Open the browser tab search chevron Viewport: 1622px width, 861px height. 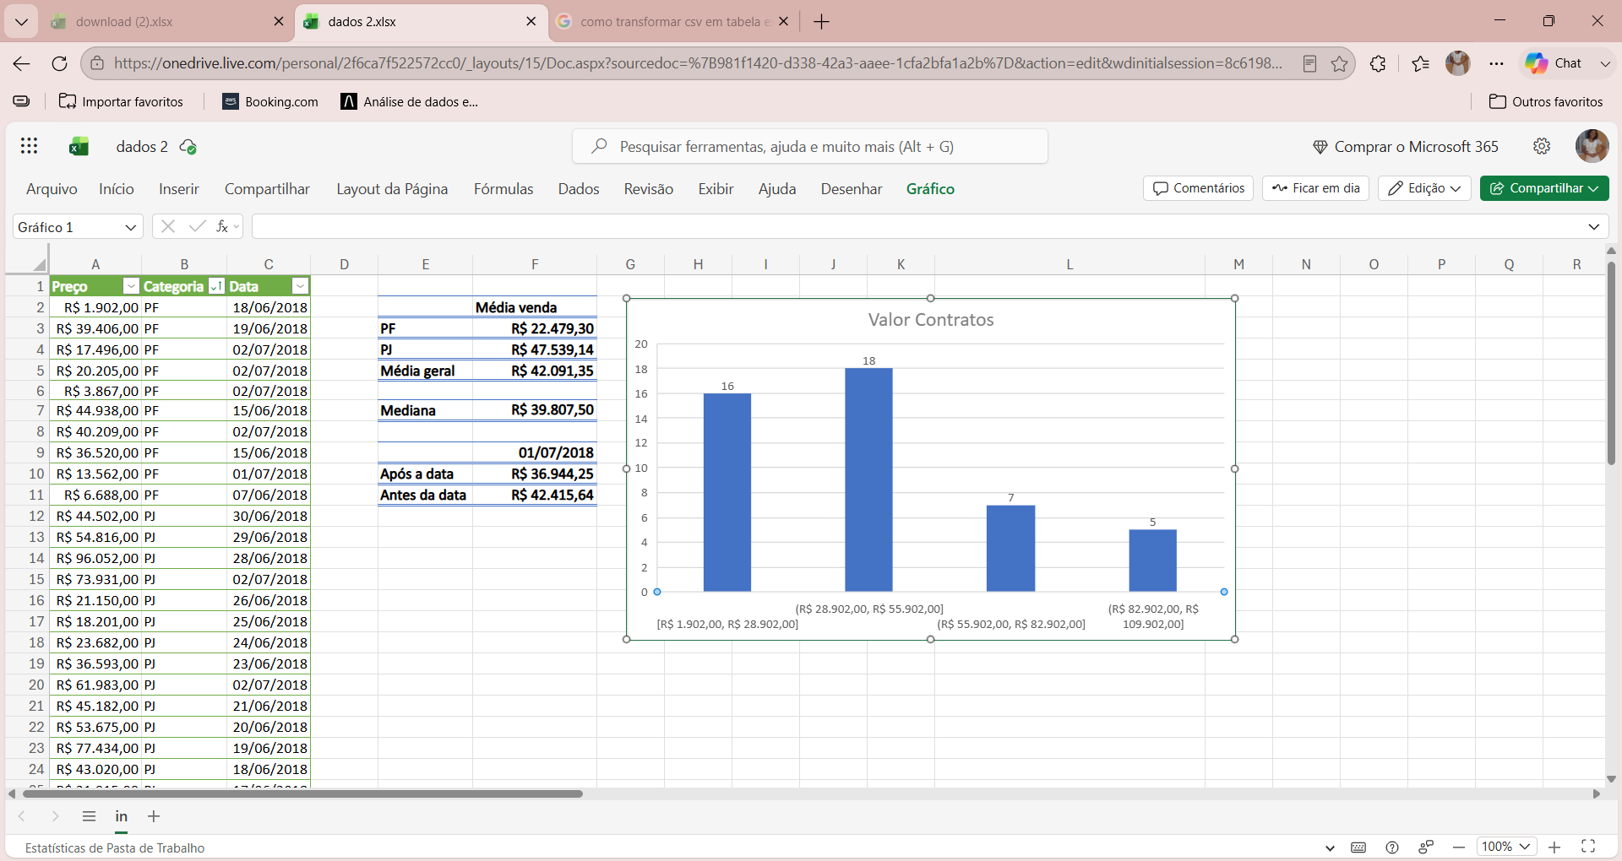pos(21,21)
